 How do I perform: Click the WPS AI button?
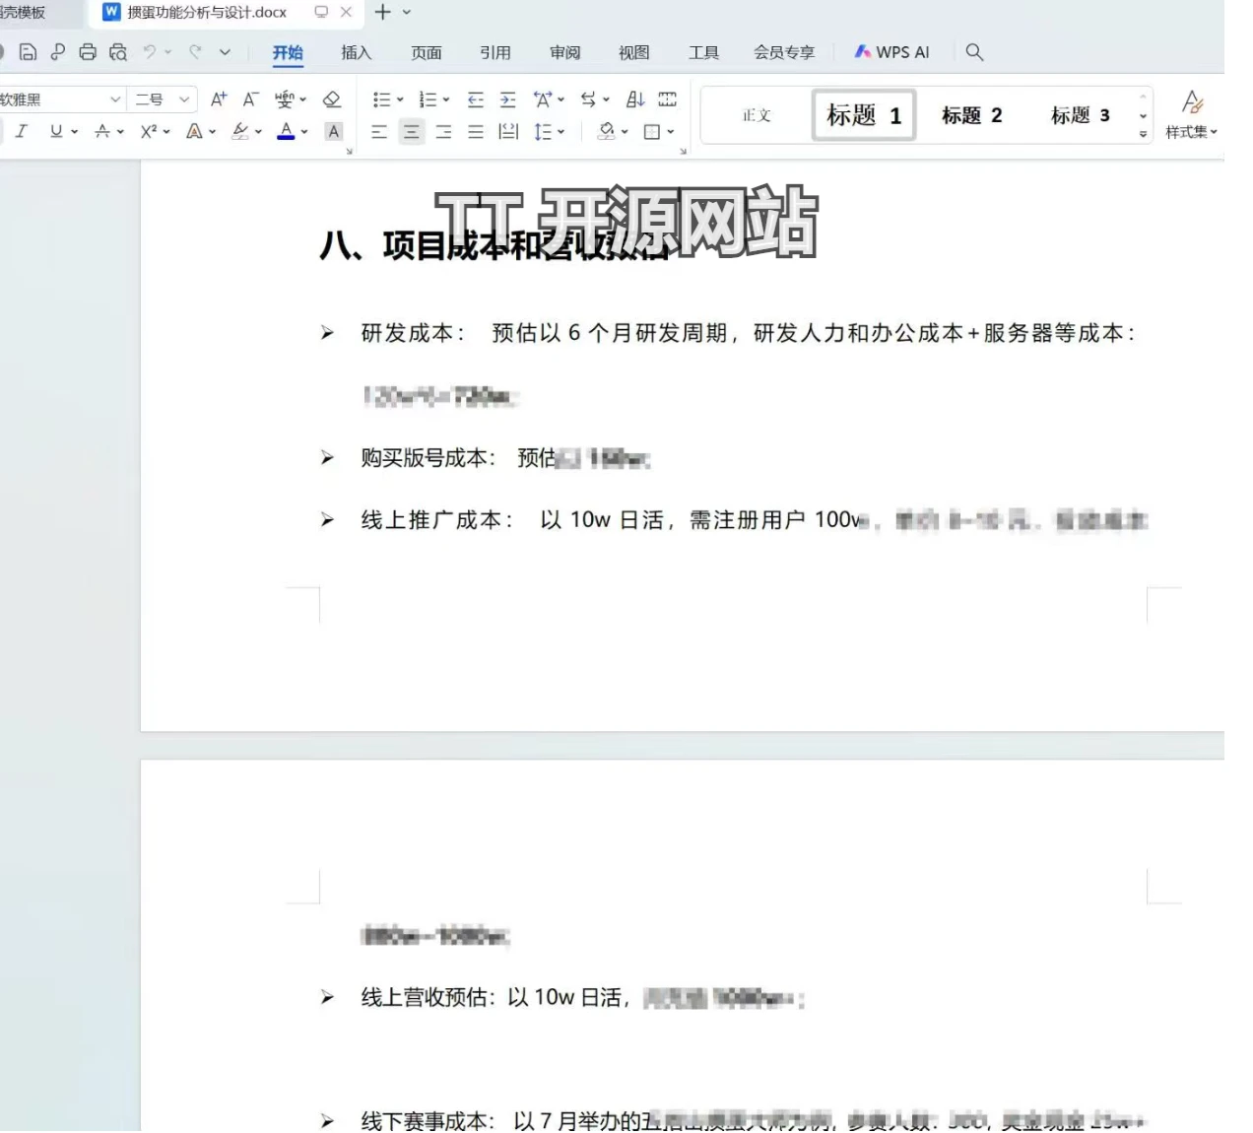click(x=891, y=52)
